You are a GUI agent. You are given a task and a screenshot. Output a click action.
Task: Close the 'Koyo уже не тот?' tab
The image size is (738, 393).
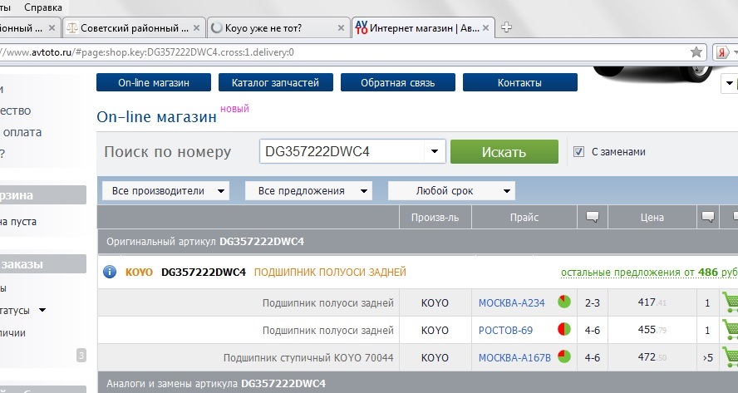tap(341, 27)
